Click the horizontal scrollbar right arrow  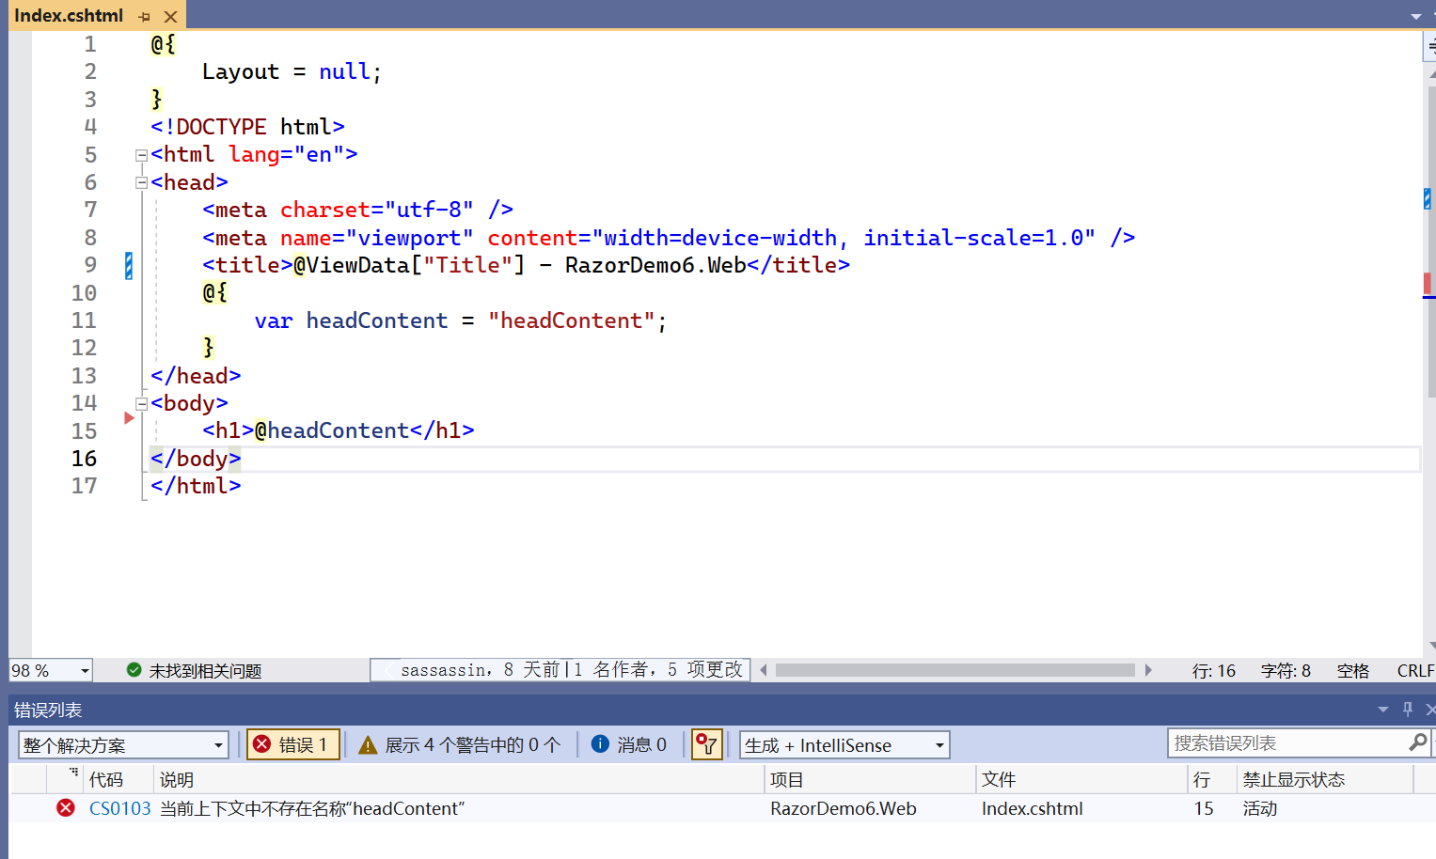pyautogui.click(x=1148, y=670)
